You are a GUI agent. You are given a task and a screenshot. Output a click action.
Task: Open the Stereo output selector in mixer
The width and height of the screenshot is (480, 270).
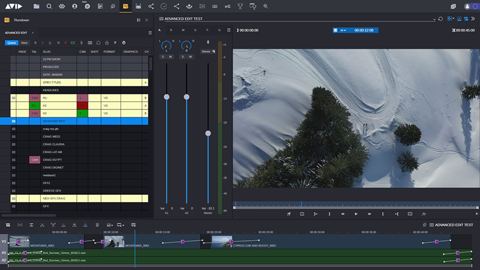point(208,51)
